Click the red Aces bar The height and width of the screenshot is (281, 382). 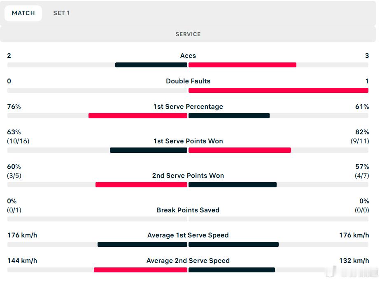pos(242,65)
